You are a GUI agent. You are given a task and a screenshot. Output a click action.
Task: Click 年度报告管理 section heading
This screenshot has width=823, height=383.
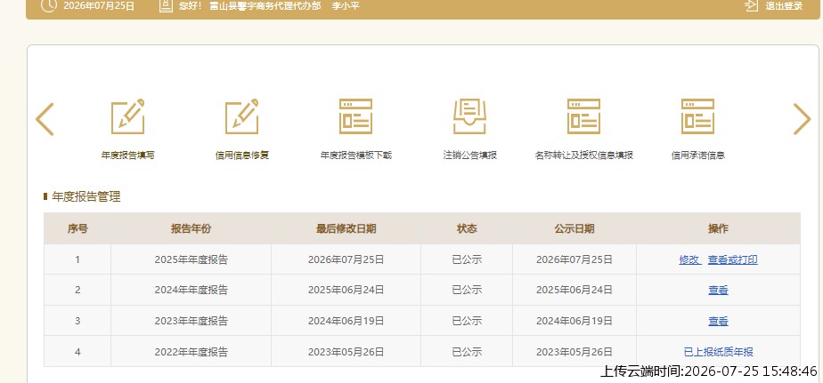[x=86, y=197]
